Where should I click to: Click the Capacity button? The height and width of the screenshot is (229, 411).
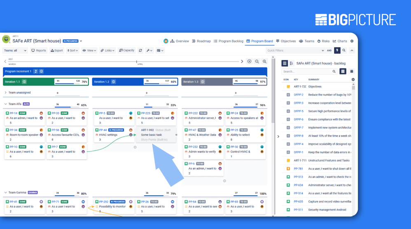pyautogui.click(x=126, y=51)
